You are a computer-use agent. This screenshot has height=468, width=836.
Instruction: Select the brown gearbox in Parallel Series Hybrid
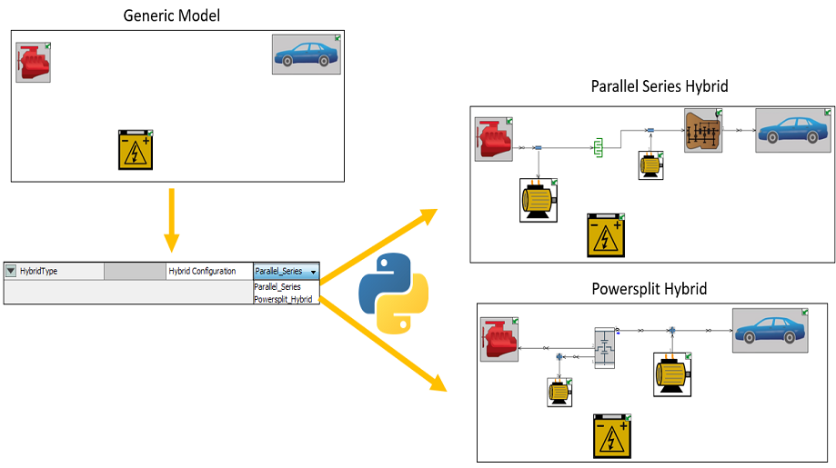(703, 131)
